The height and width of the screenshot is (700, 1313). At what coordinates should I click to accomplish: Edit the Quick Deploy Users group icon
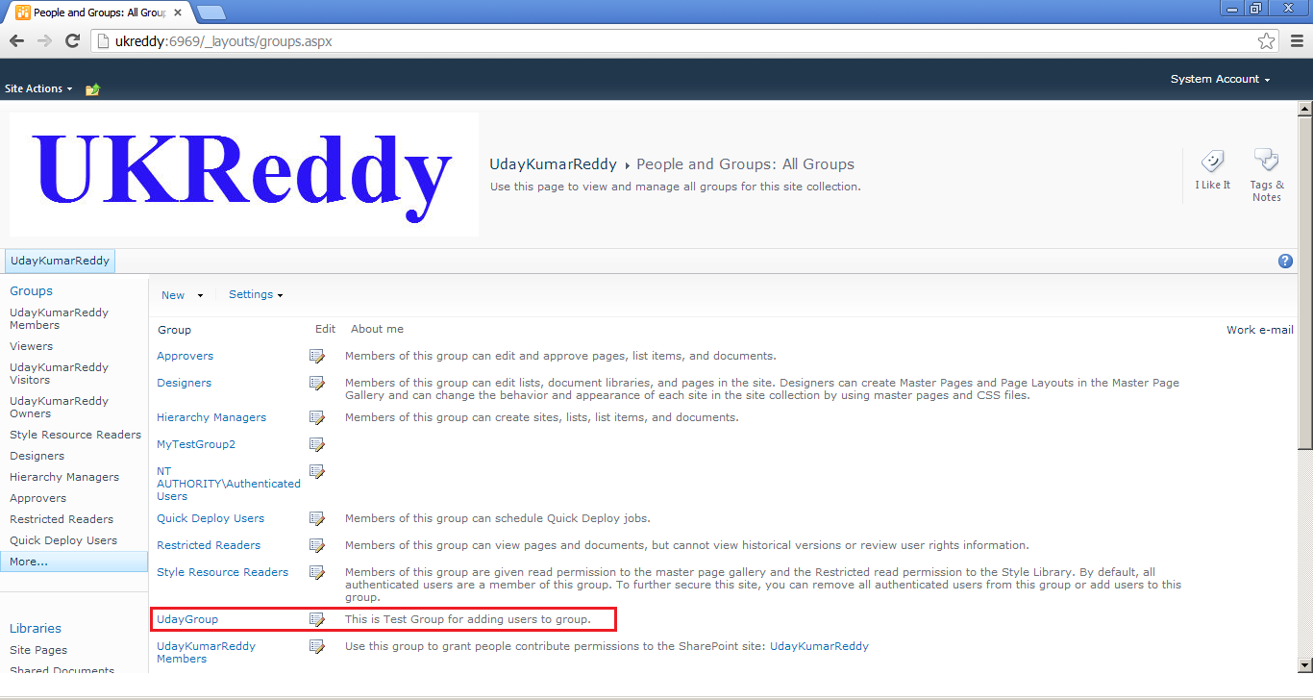pyautogui.click(x=316, y=518)
